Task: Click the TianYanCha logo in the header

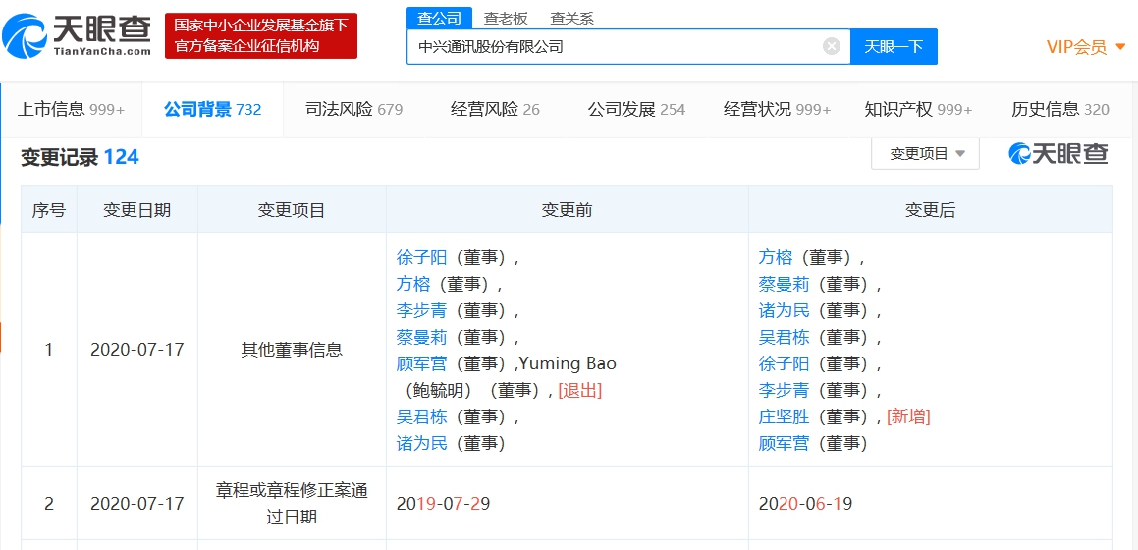Action: 77,35
